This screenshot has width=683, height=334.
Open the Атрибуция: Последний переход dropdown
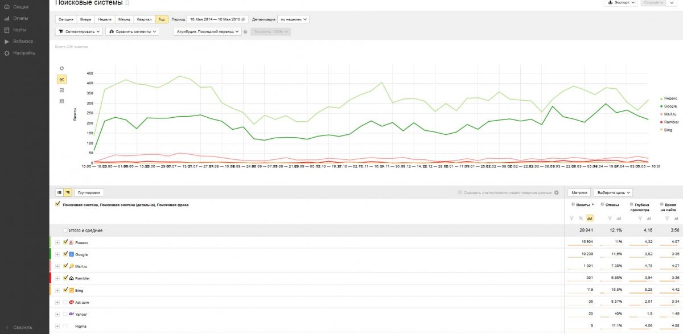(x=207, y=31)
